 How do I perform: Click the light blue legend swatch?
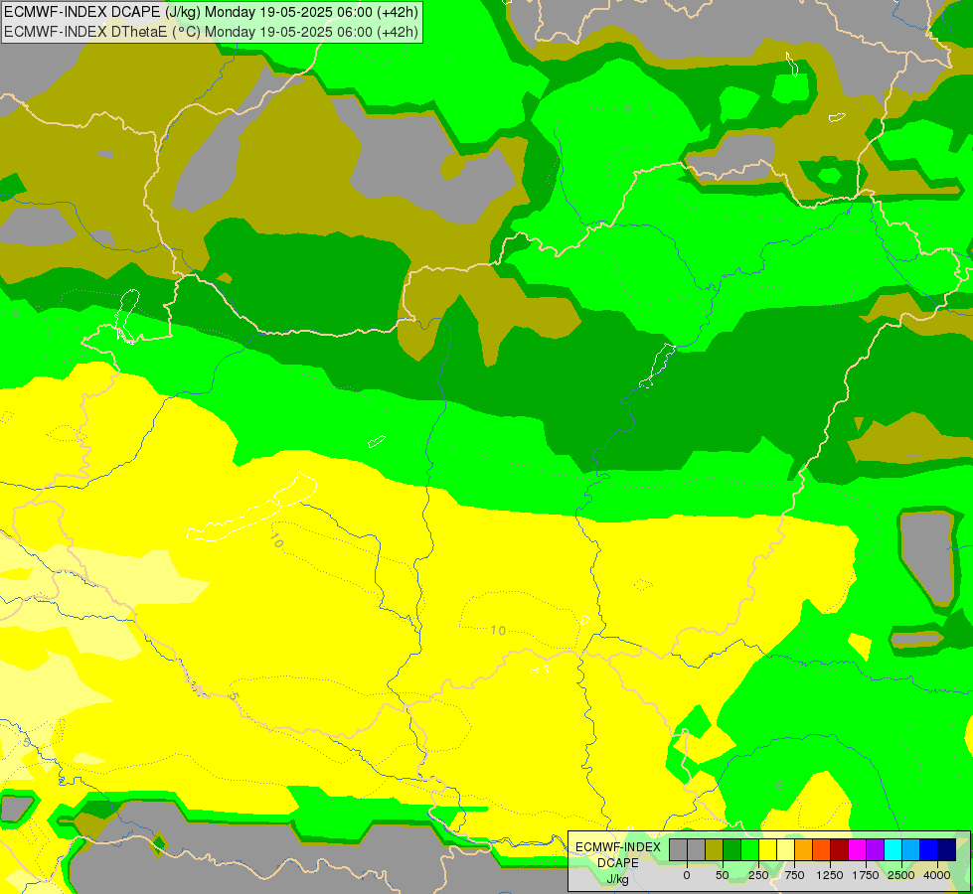coord(911,850)
